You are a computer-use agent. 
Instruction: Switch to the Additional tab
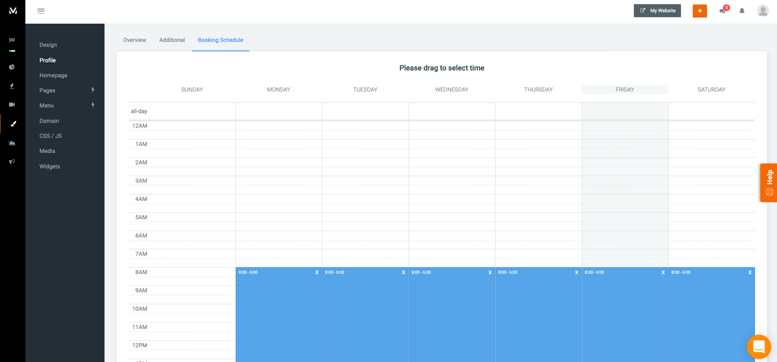(172, 40)
